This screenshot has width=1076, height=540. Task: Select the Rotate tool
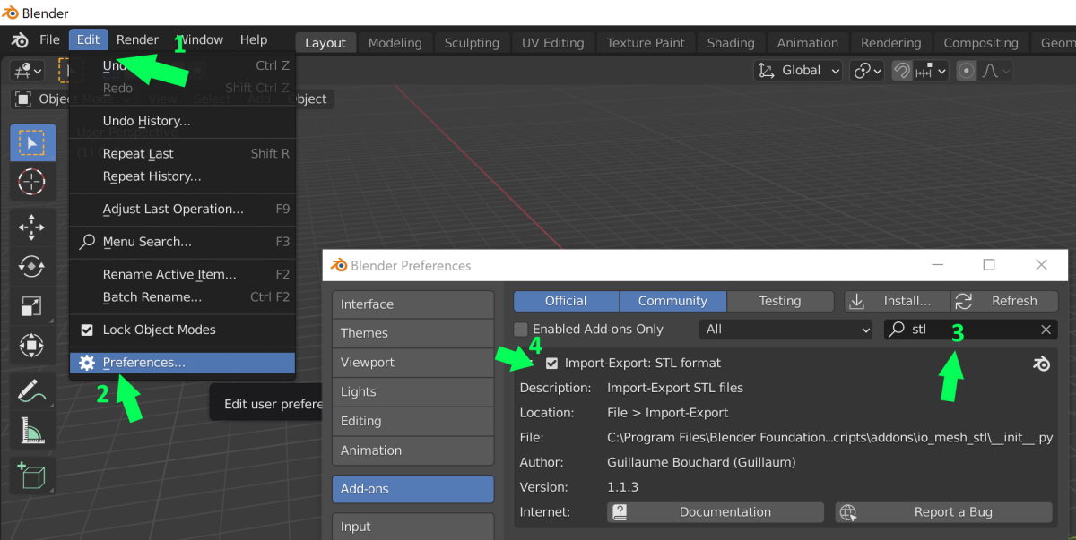pyautogui.click(x=31, y=266)
